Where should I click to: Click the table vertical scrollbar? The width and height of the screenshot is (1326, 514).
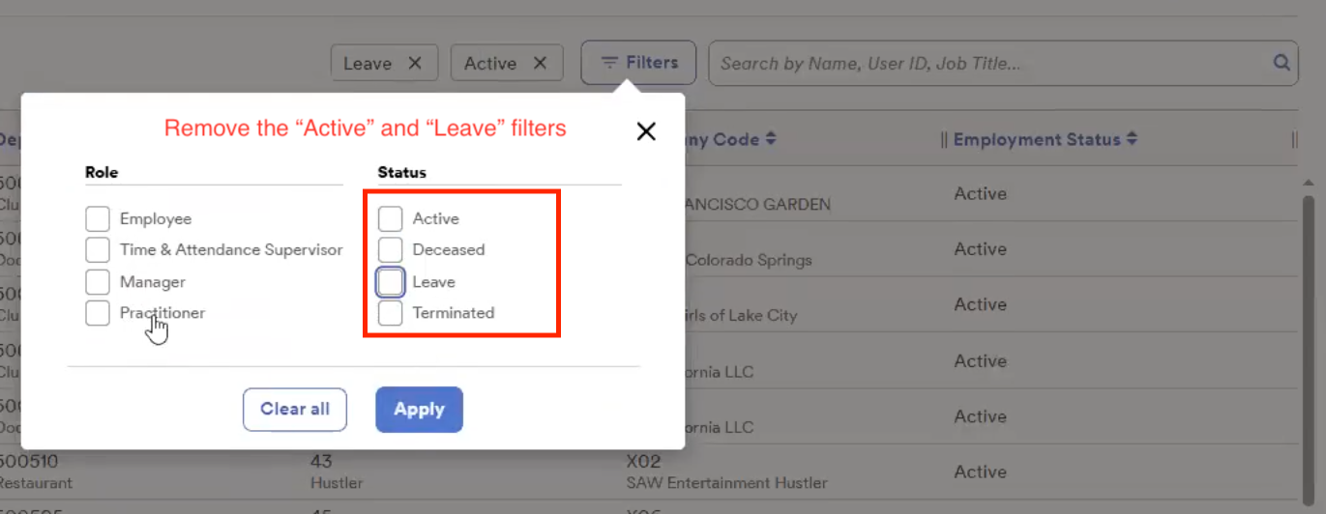1310,290
